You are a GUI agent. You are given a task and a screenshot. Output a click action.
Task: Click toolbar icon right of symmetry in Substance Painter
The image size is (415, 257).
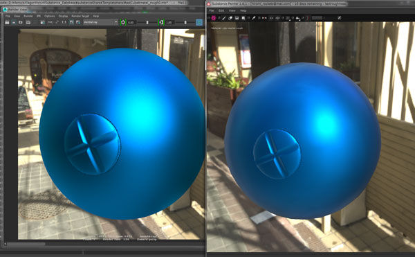(271, 18)
